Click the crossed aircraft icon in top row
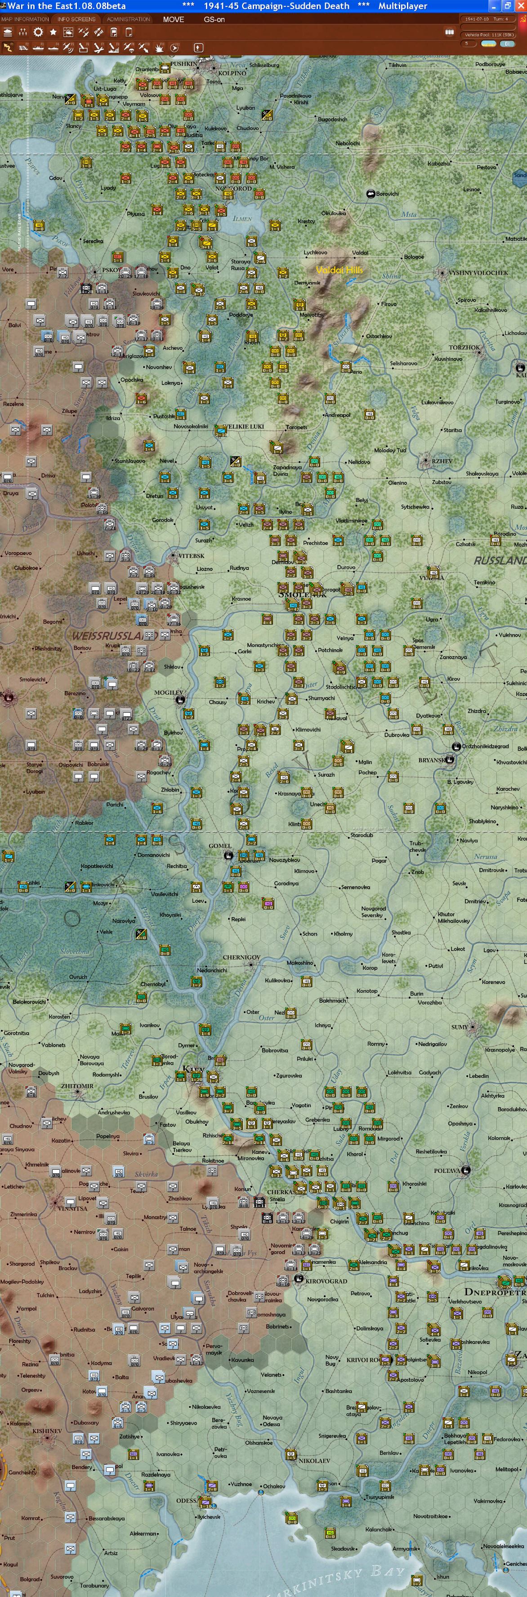 [x=84, y=32]
